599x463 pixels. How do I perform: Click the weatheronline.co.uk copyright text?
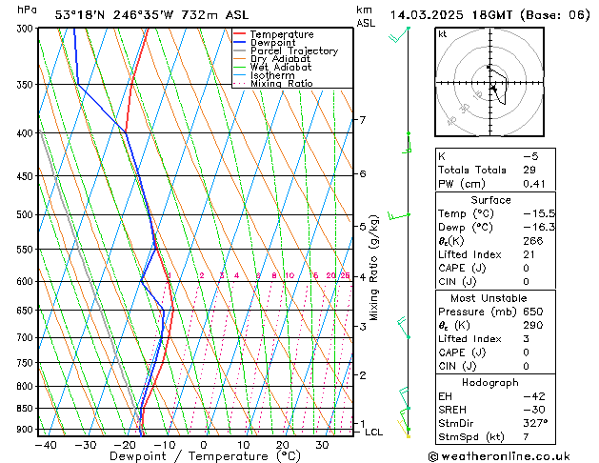coord(499,456)
